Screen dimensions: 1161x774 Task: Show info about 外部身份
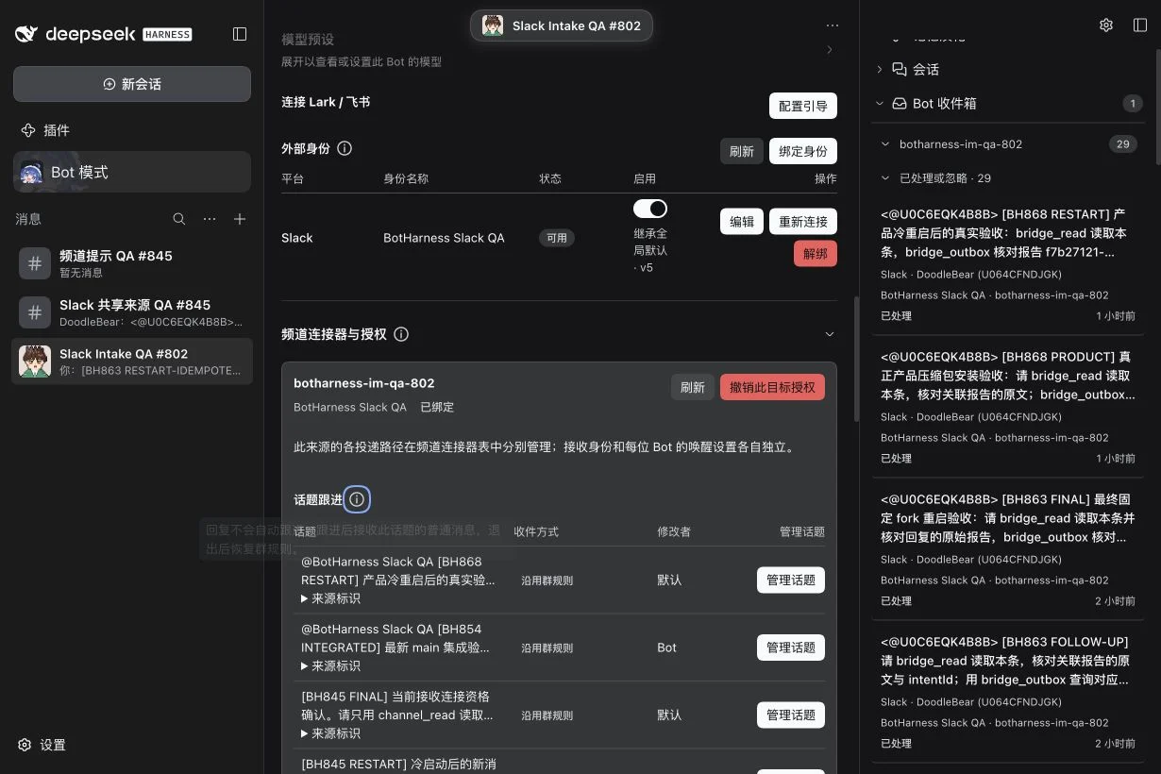[345, 148]
